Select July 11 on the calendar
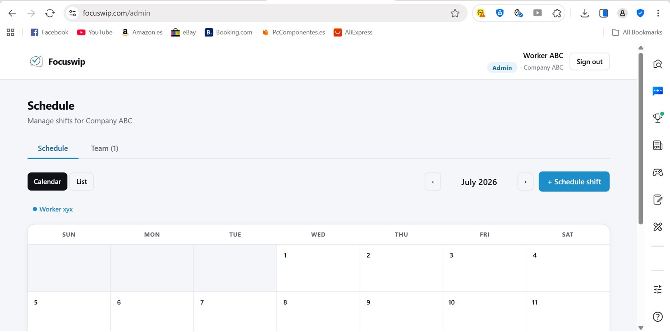Viewport: 670px width, 332px height. [x=568, y=312]
